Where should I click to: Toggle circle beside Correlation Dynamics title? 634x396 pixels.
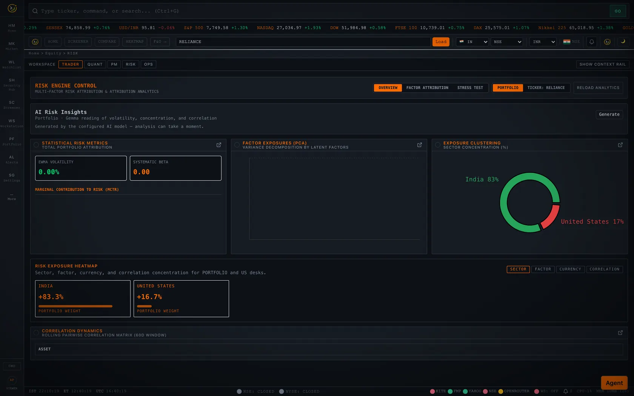point(36,333)
